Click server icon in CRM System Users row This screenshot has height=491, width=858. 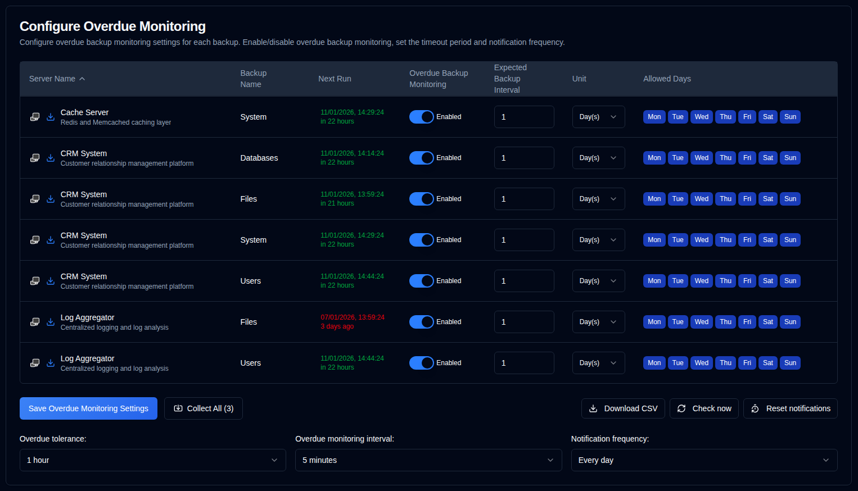click(x=35, y=281)
